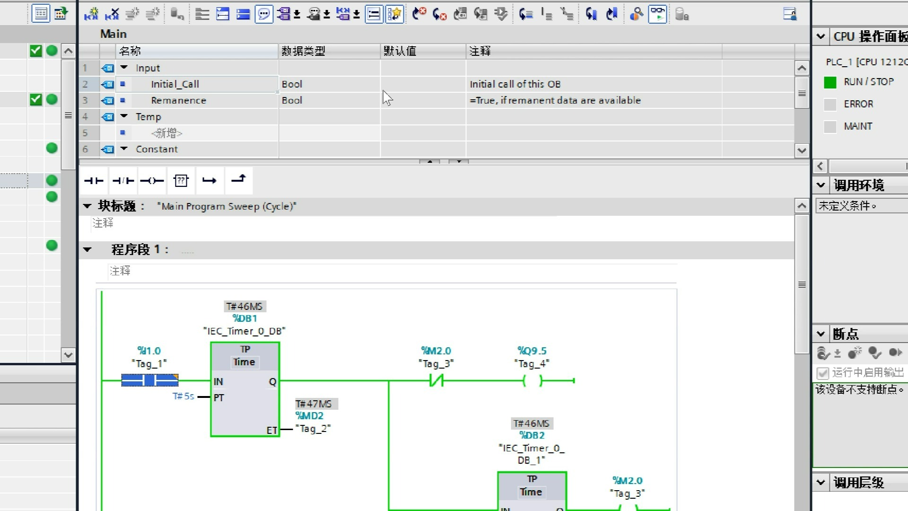Insert an empty box instruction
Image resolution: width=908 pixels, height=511 pixels.
(181, 181)
